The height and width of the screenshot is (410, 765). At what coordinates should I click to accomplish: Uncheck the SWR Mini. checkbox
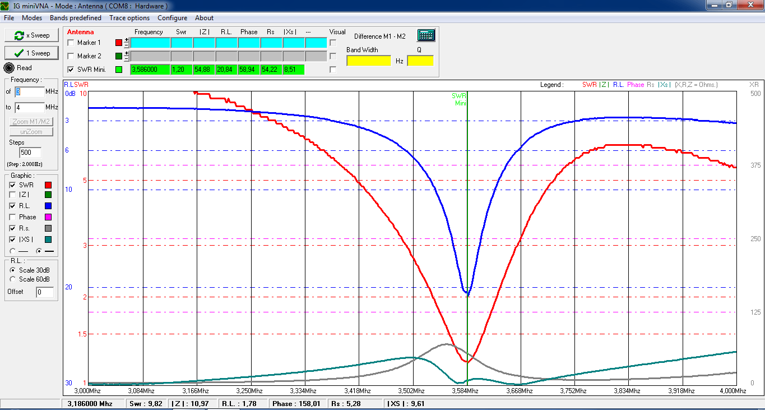(x=71, y=70)
